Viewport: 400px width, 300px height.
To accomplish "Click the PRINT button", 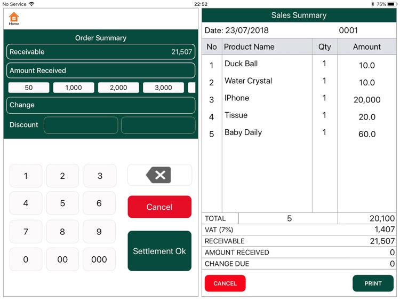I will [x=373, y=283].
